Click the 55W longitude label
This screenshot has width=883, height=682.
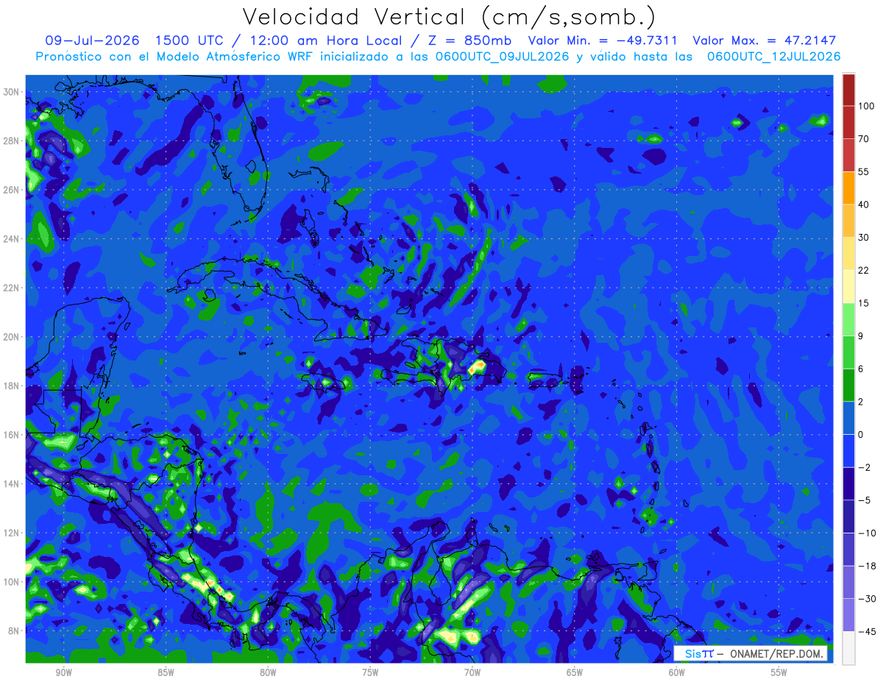point(779,673)
